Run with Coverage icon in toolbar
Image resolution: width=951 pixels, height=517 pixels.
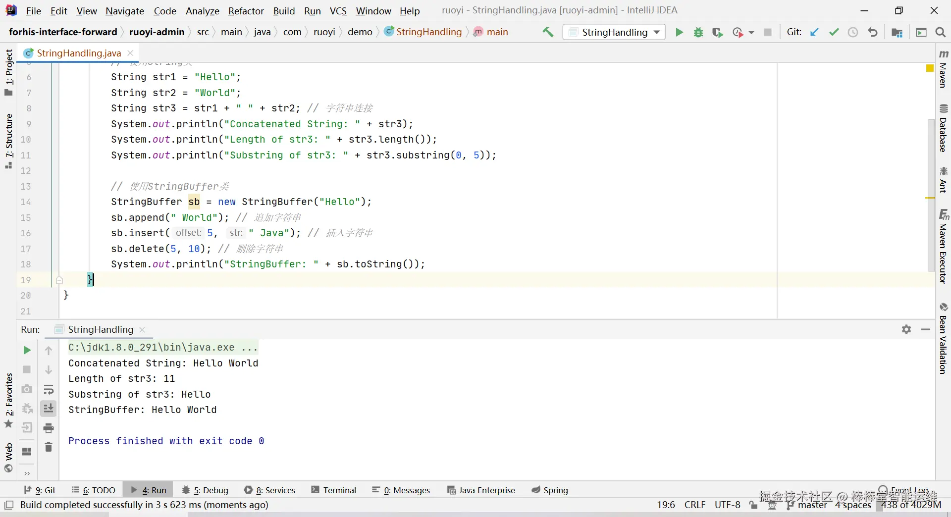pyautogui.click(x=717, y=32)
